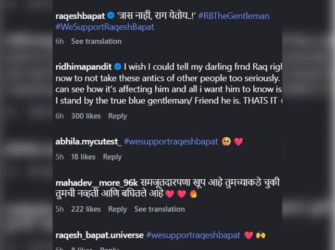
Task: Open raqesh_bapat.universe profile username
Action: point(99,235)
